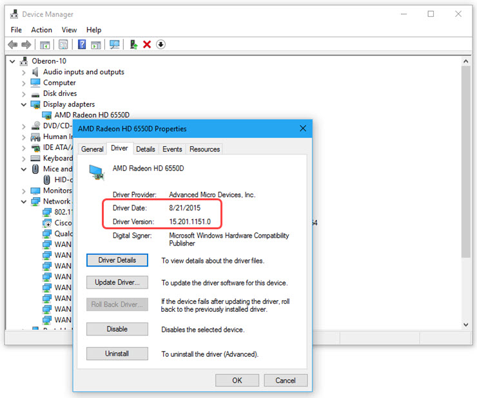The height and width of the screenshot is (398, 477).
Task: Close the AMD Radeon Properties dialog
Action: pos(303,128)
